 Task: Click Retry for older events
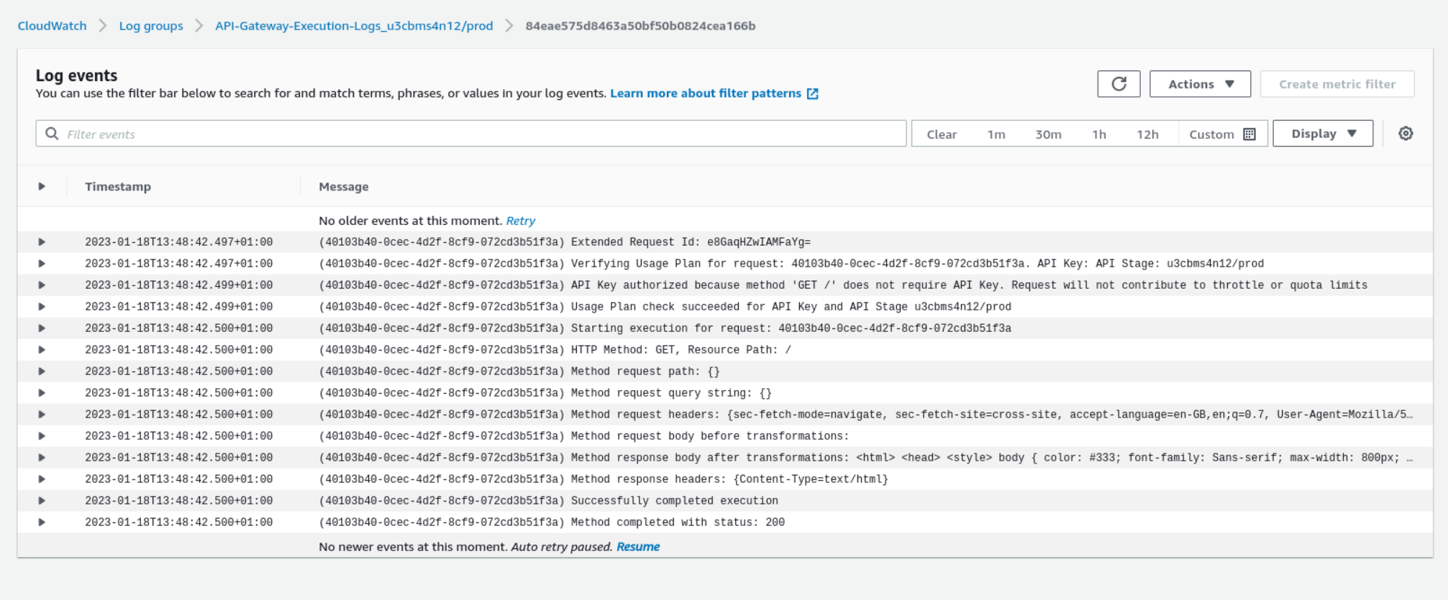521,221
